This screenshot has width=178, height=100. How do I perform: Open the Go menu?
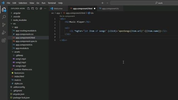pos(38,3)
